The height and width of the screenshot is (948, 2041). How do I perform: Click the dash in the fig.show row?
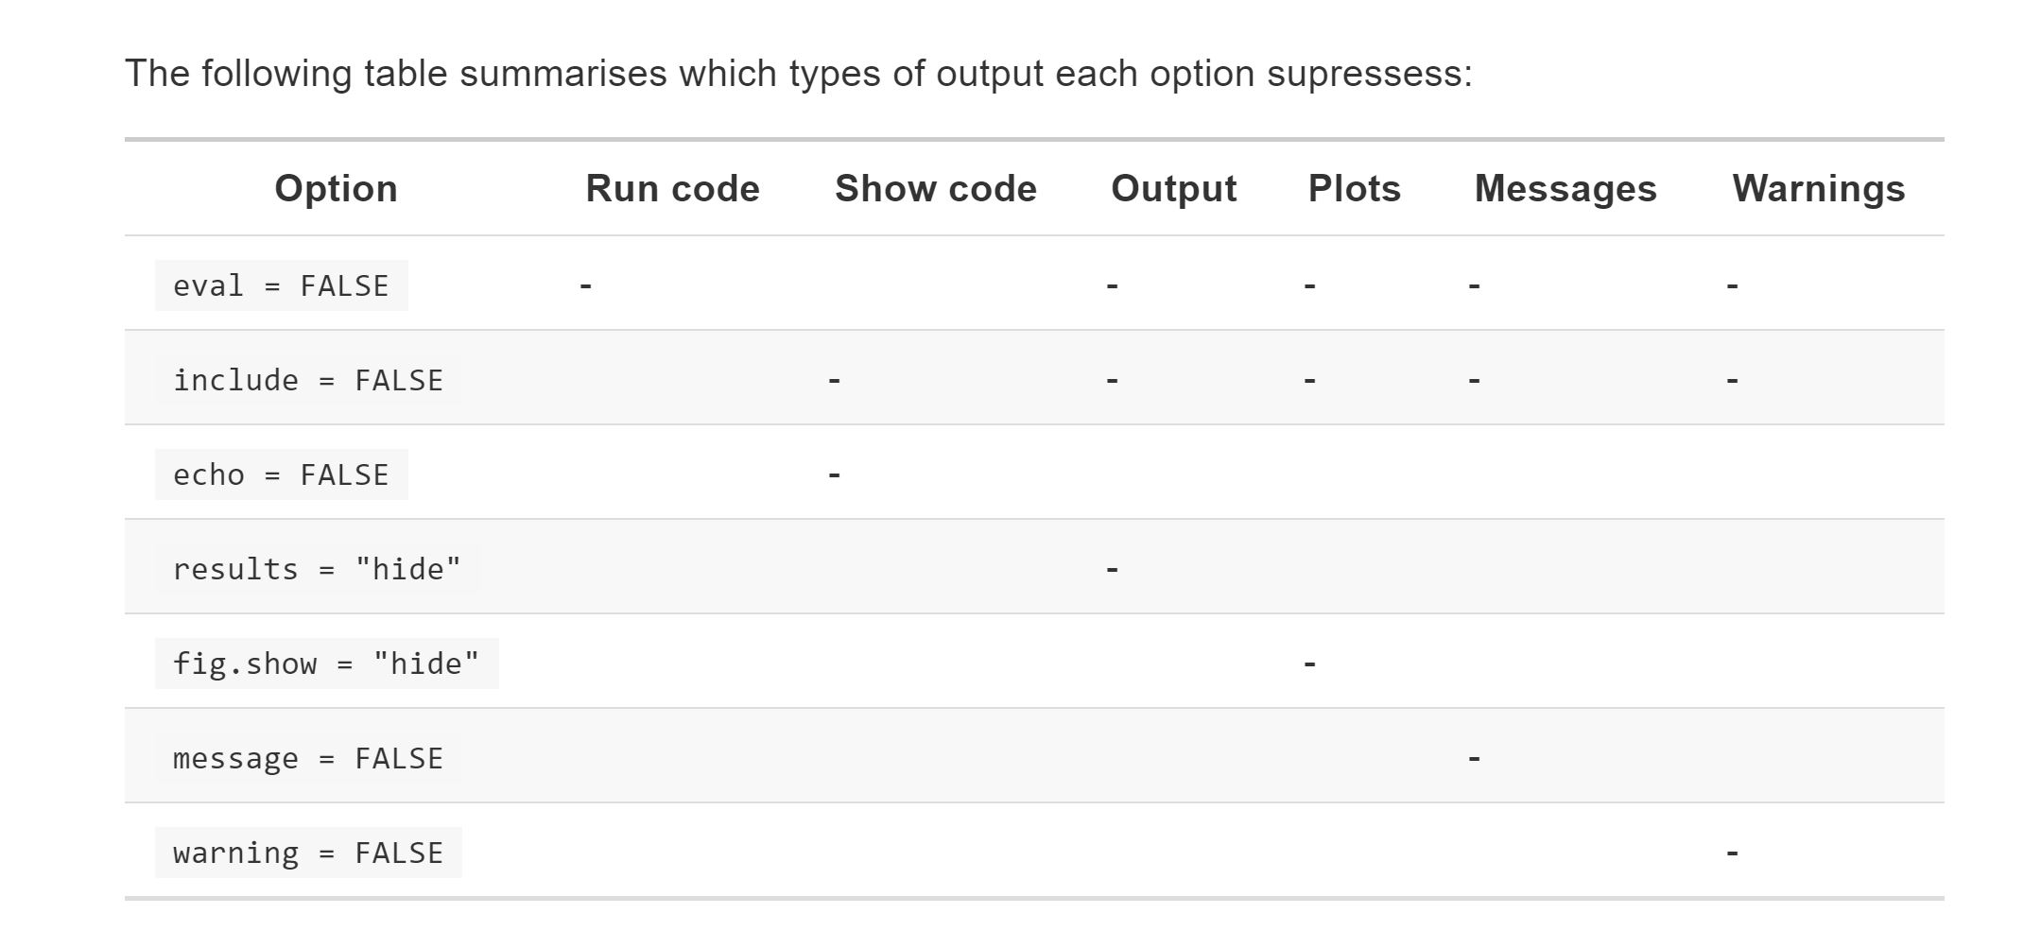[1309, 664]
